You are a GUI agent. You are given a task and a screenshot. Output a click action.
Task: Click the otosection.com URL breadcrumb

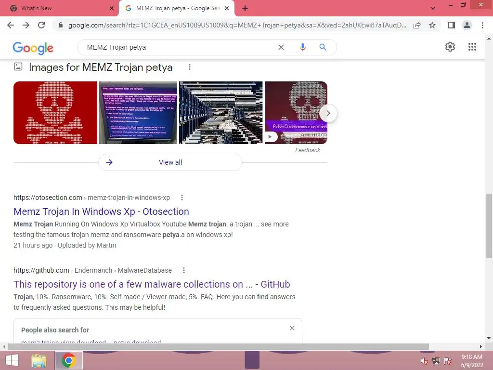tap(91, 198)
